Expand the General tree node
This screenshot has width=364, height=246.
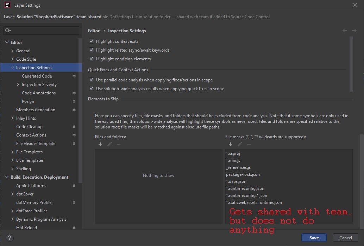pos(12,51)
